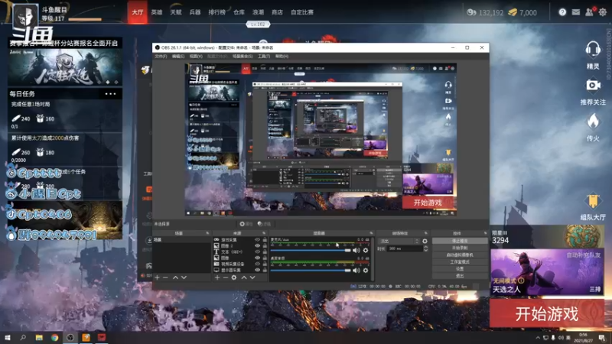
Task: Open the scene transition type dropdown
Action: (399, 241)
